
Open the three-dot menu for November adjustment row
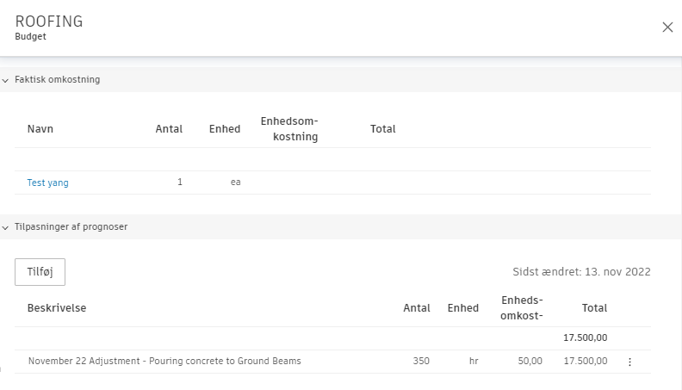[629, 362]
